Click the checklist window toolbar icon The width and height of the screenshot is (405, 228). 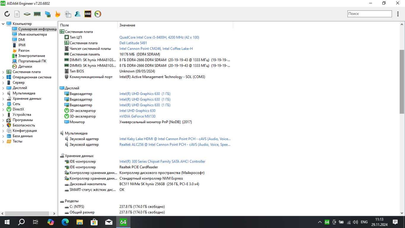coord(68,14)
